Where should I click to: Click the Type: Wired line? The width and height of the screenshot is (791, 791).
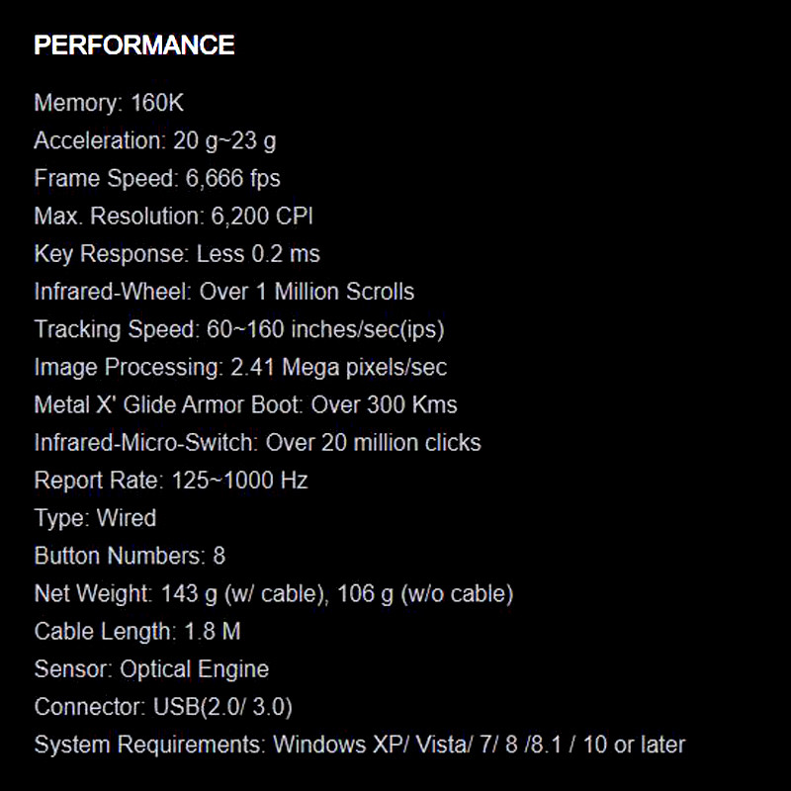click(x=95, y=518)
